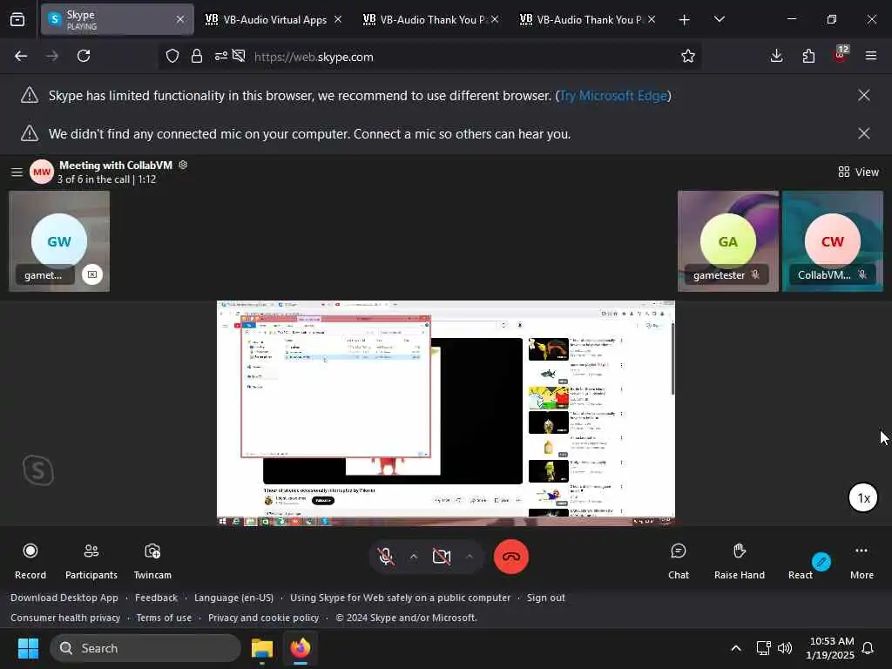Open site permissions icon in address bar
Image resolution: width=892 pixels, height=669 pixels.
[220, 56]
